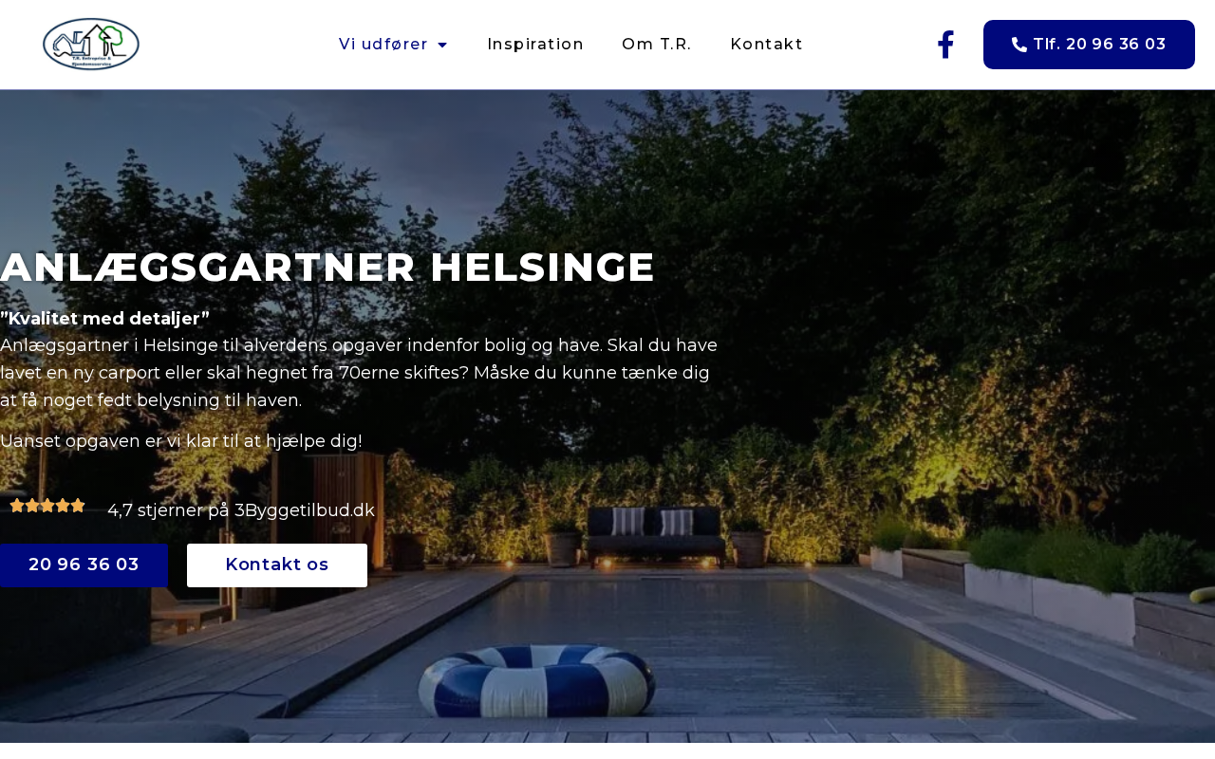Call via the Tlf. 20 96 36 03 header button

(x=1089, y=45)
